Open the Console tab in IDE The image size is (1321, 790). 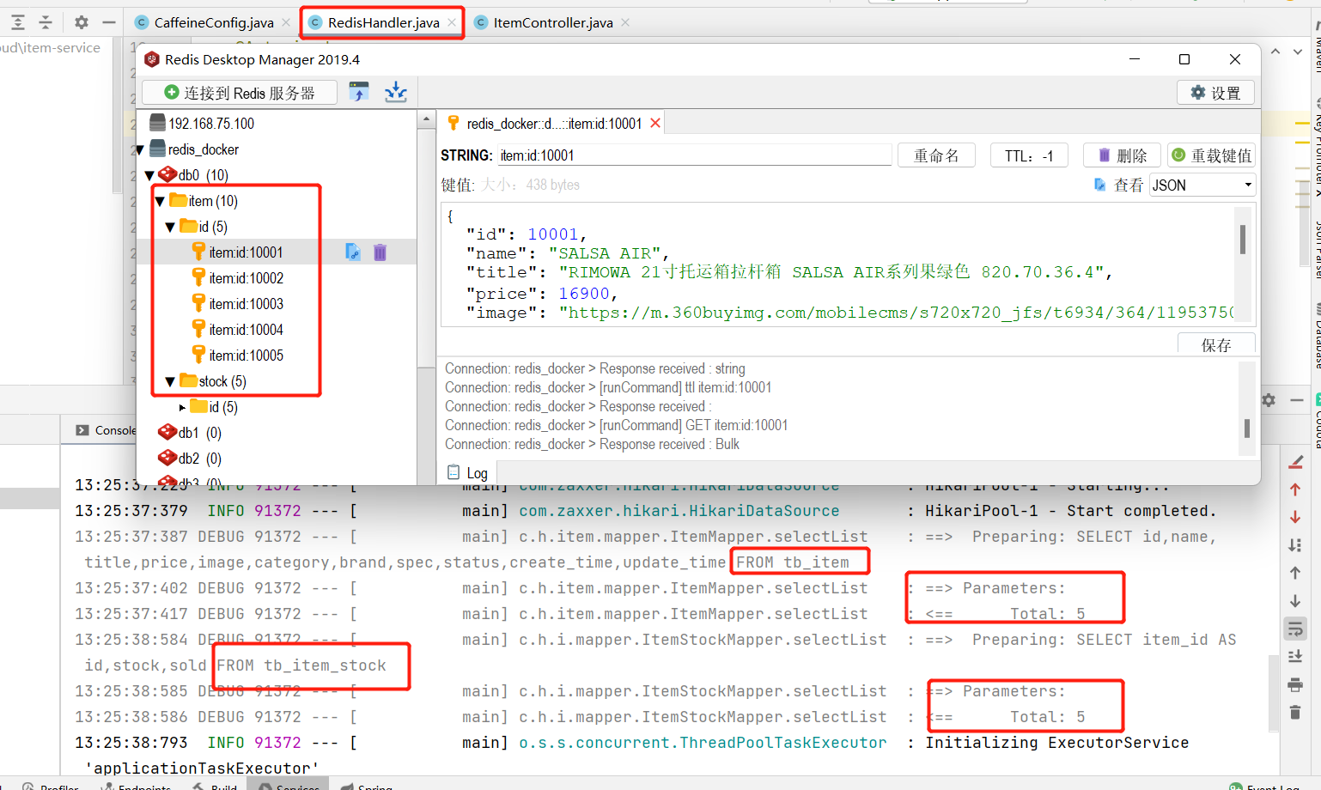click(x=107, y=430)
